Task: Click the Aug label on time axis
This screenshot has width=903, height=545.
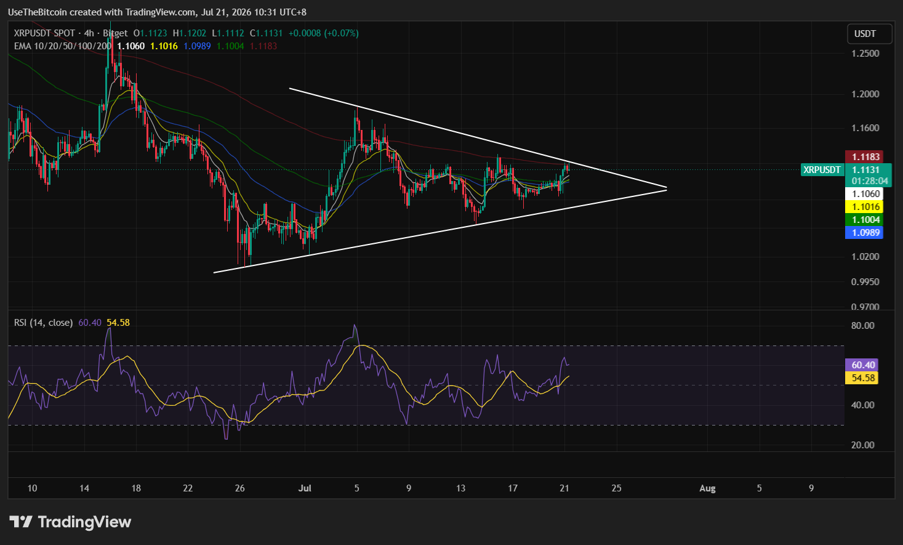Action: [707, 488]
